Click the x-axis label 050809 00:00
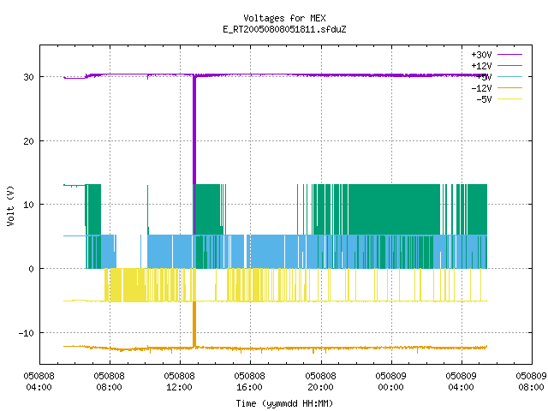548x411 pixels. (390, 381)
